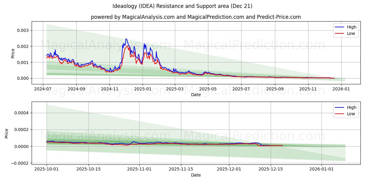Click the '2025-12-01' x-axis tick label
365x182 pixels.
click(x=229, y=169)
